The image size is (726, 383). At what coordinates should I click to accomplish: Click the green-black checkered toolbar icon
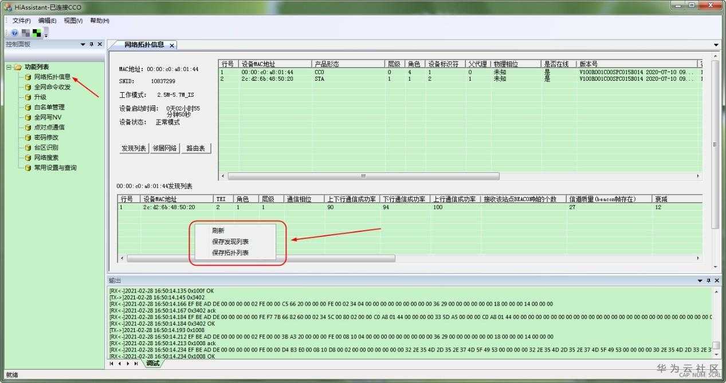point(37,33)
